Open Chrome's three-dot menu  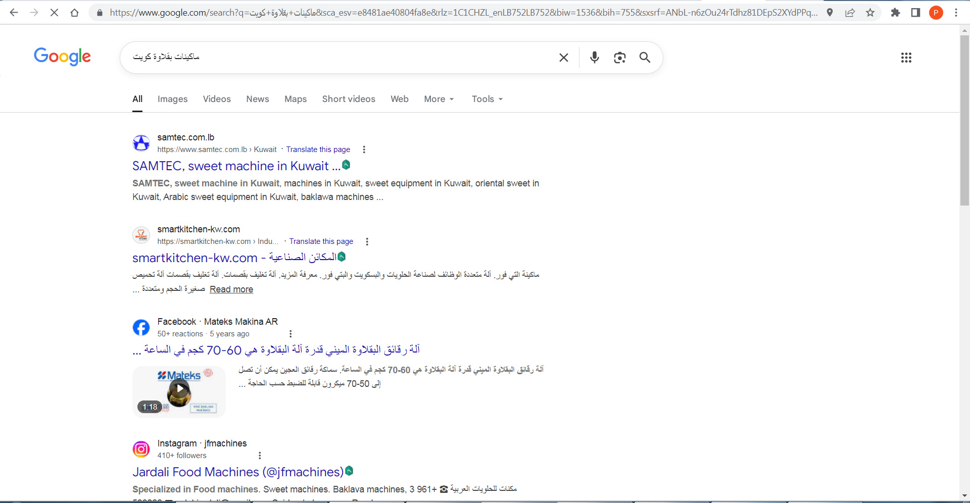click(956, 13)
